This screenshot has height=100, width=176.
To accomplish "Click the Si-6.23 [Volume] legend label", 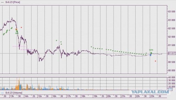I will coord(14,93).
